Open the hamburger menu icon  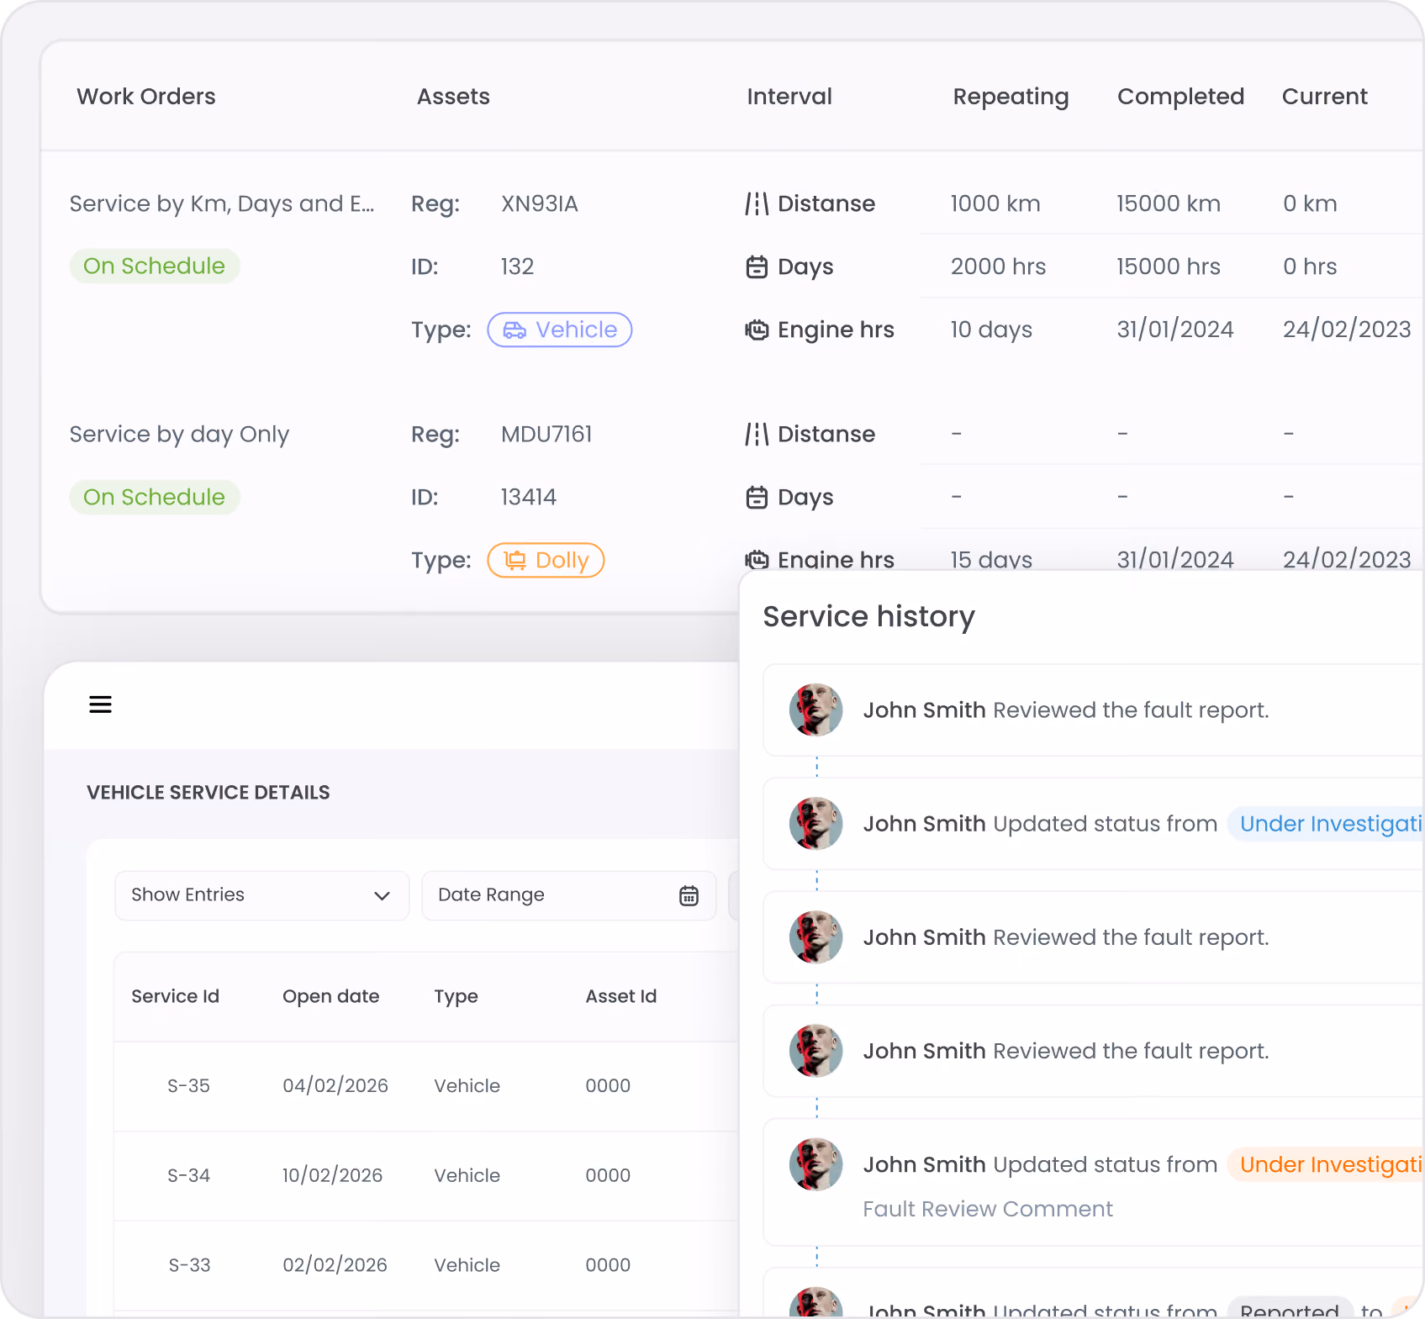point(100,704)
